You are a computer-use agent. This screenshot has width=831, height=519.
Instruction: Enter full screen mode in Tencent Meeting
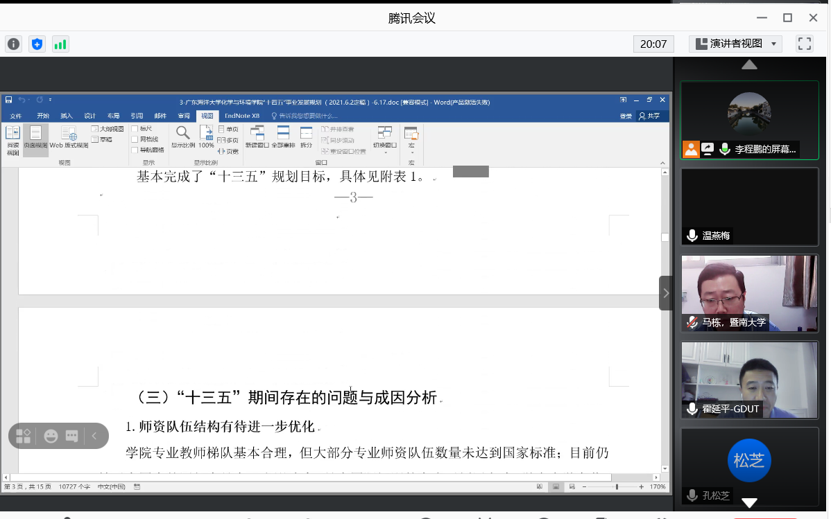(x=805, y=44)
